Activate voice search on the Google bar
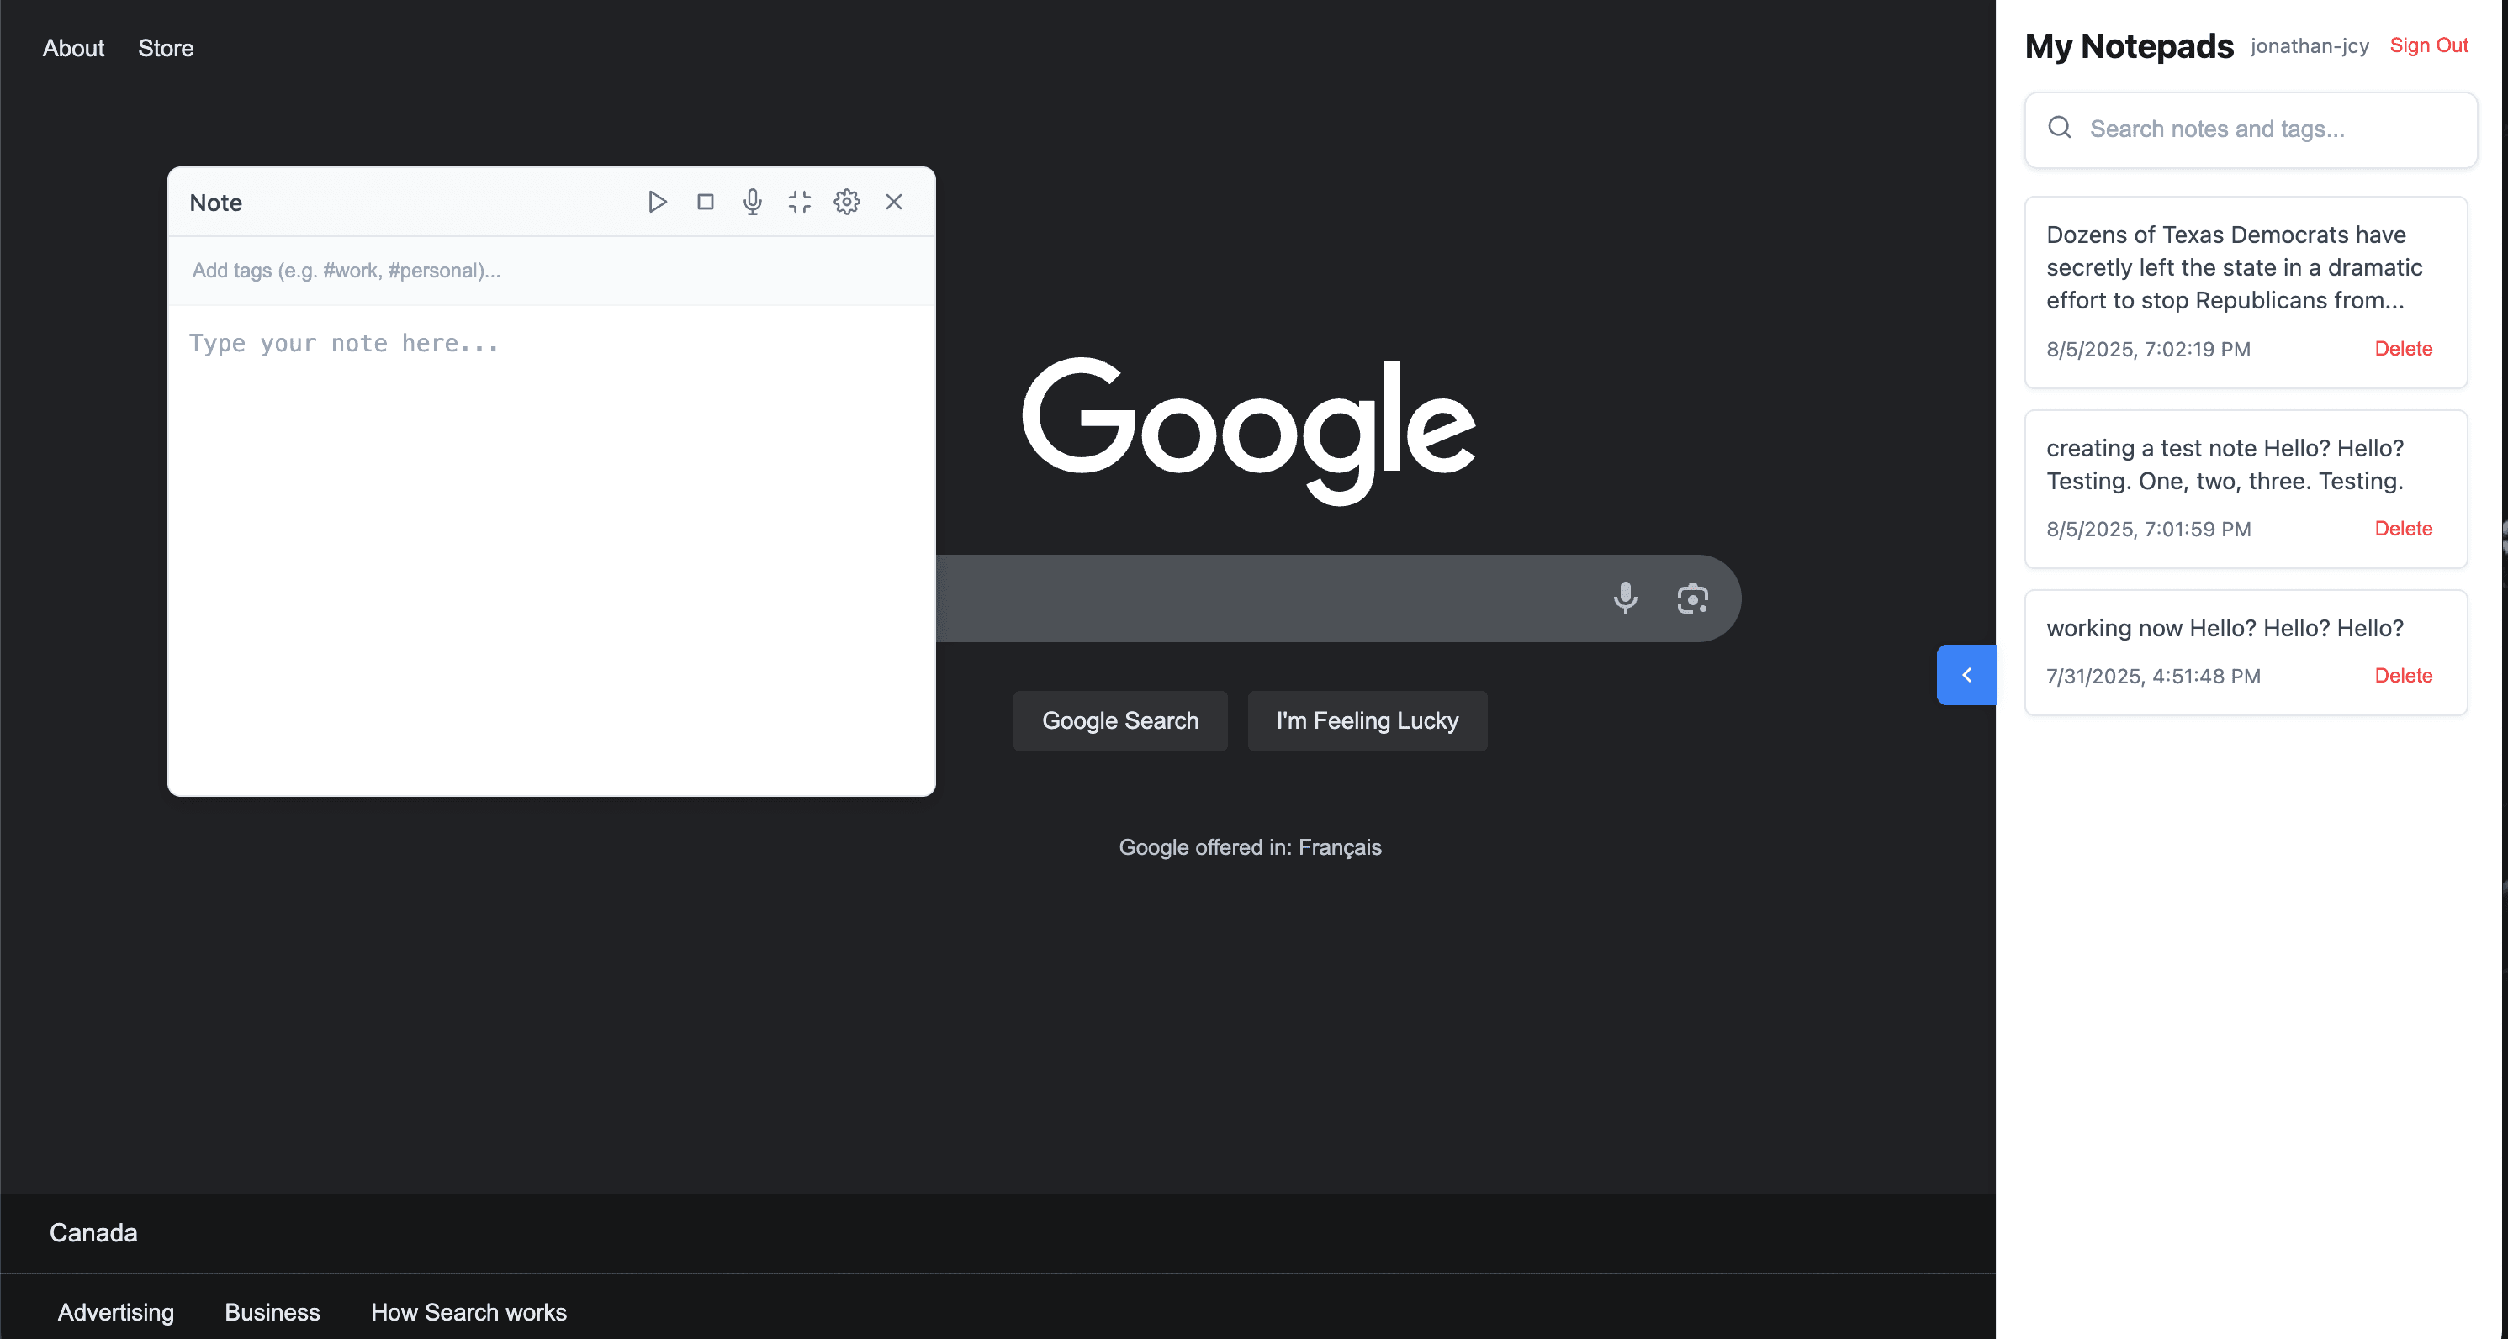The width and height of the screenshot is (2508, 1339). (x=1625, y=598)
